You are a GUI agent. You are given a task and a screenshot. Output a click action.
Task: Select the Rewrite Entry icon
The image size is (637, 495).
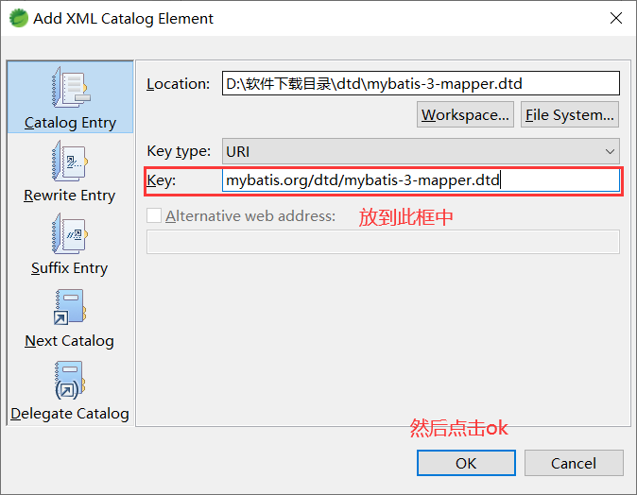pyautogui.click(x=70, y=161)
